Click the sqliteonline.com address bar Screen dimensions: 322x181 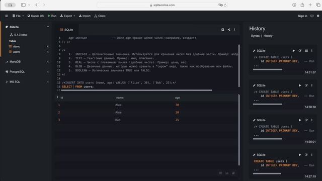coord(162,5)
